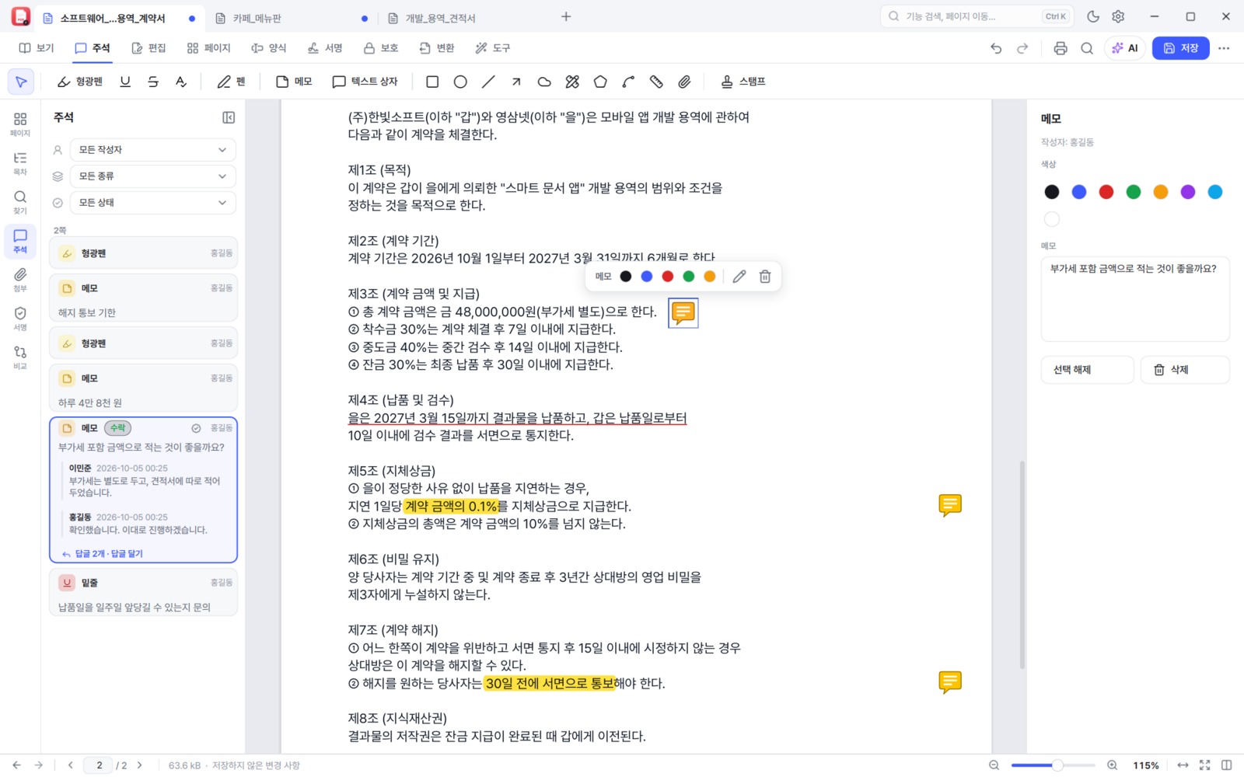Open the compare (비교) sidebar panel
The height and width of the screenshot is (777, 1244).
pos(20,357)
